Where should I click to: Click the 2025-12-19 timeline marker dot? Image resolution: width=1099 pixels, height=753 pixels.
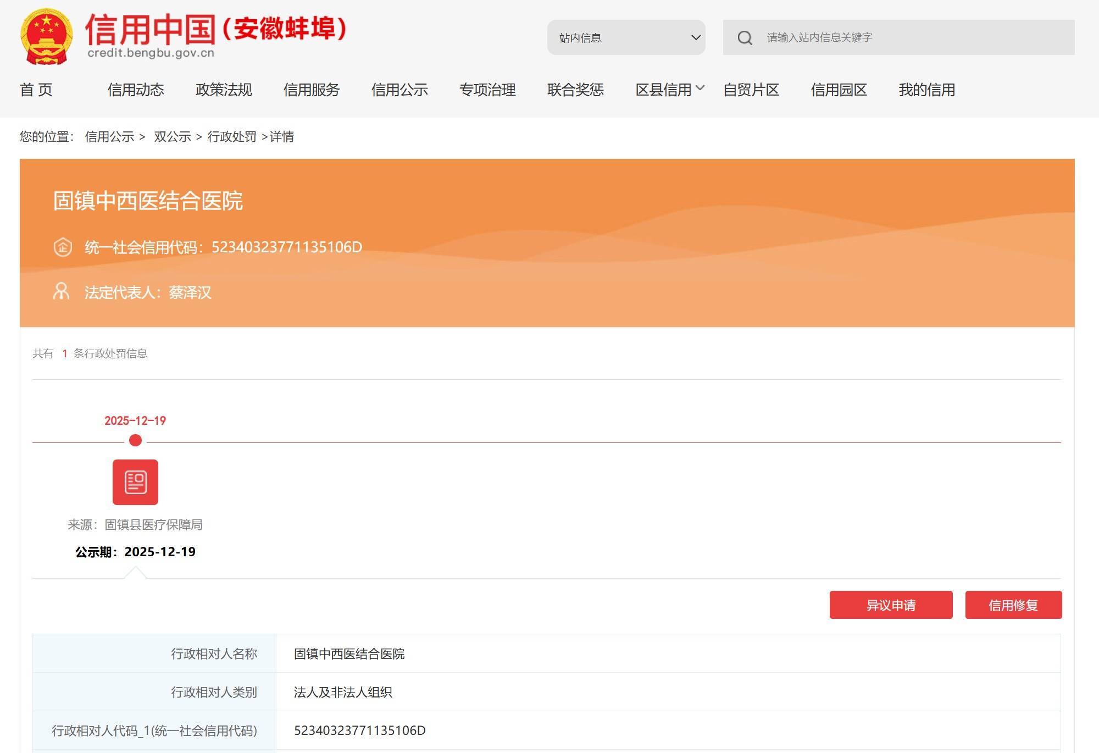pyautogui.click(x=135, y=440)
